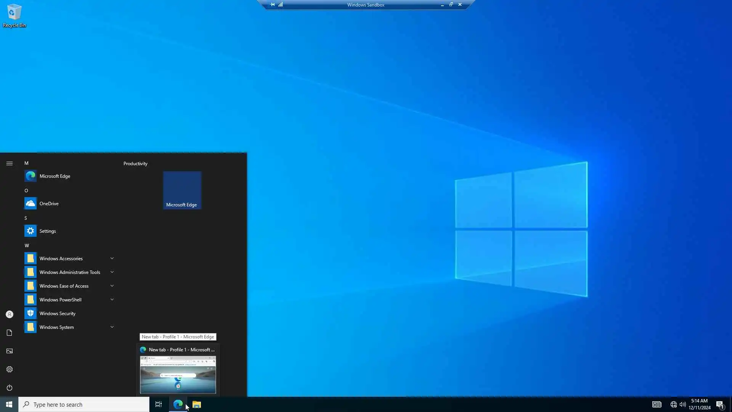Click the Type here to search box

(84, 404)
